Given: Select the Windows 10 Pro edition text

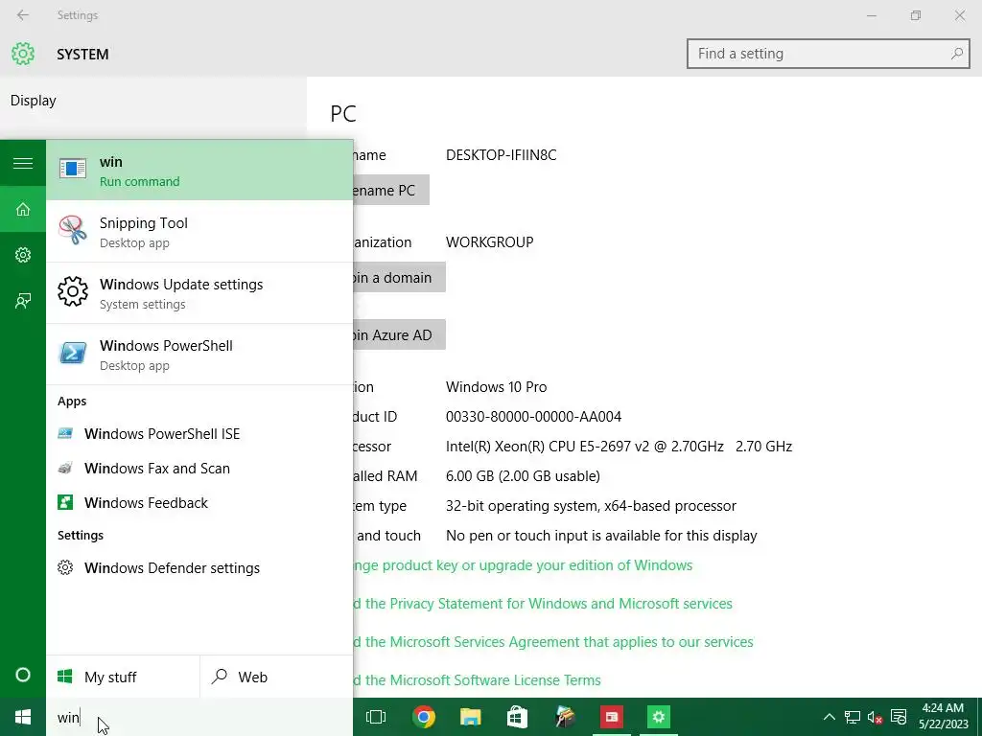Looking at the screenshot, I should point(496,387).
